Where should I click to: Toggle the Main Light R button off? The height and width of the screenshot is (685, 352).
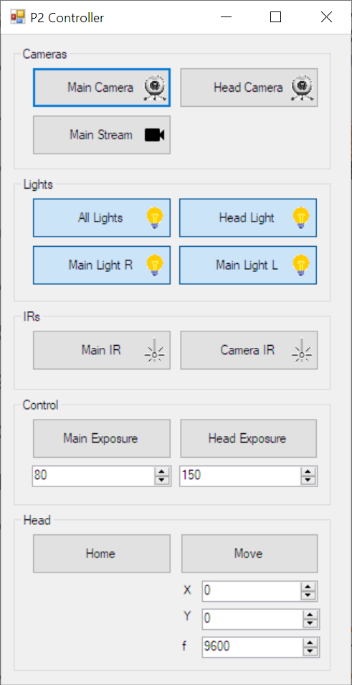point(102,265)
